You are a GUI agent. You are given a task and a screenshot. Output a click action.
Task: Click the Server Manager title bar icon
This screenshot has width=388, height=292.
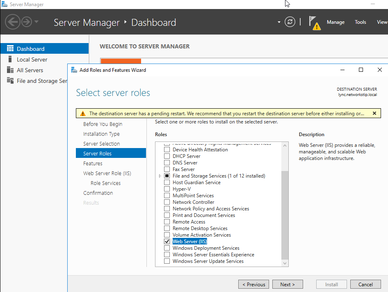tap(4, 4)
